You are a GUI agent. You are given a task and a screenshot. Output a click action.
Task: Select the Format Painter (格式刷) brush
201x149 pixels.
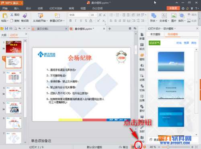coord(25,16)
